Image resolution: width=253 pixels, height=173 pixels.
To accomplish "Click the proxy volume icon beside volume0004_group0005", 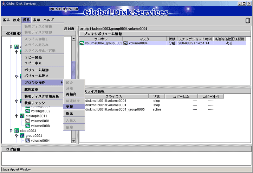I will [82, 43].
